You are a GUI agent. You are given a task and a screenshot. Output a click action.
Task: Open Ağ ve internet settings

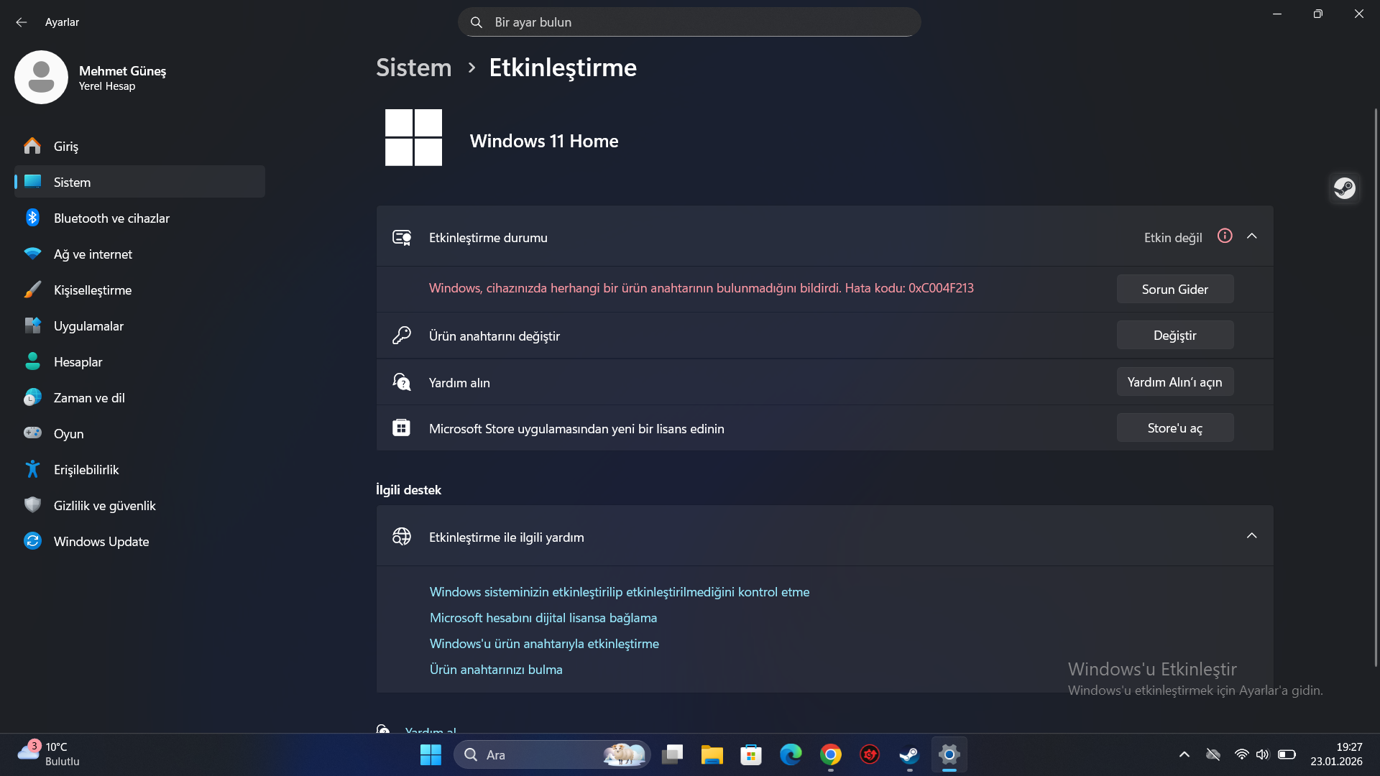tap(139, 254)
